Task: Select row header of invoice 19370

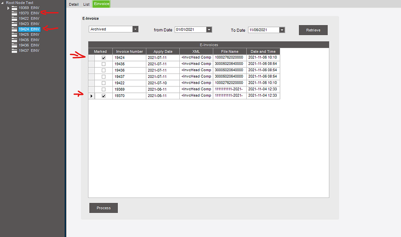Action: (92, 96)
